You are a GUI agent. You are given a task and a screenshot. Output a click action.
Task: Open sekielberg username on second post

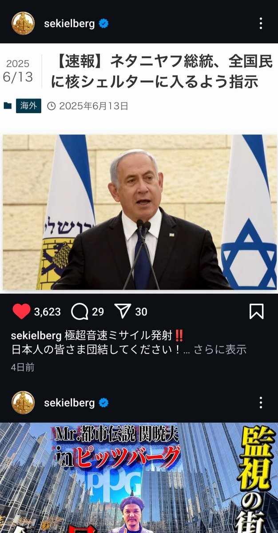[x=69, y=403]
